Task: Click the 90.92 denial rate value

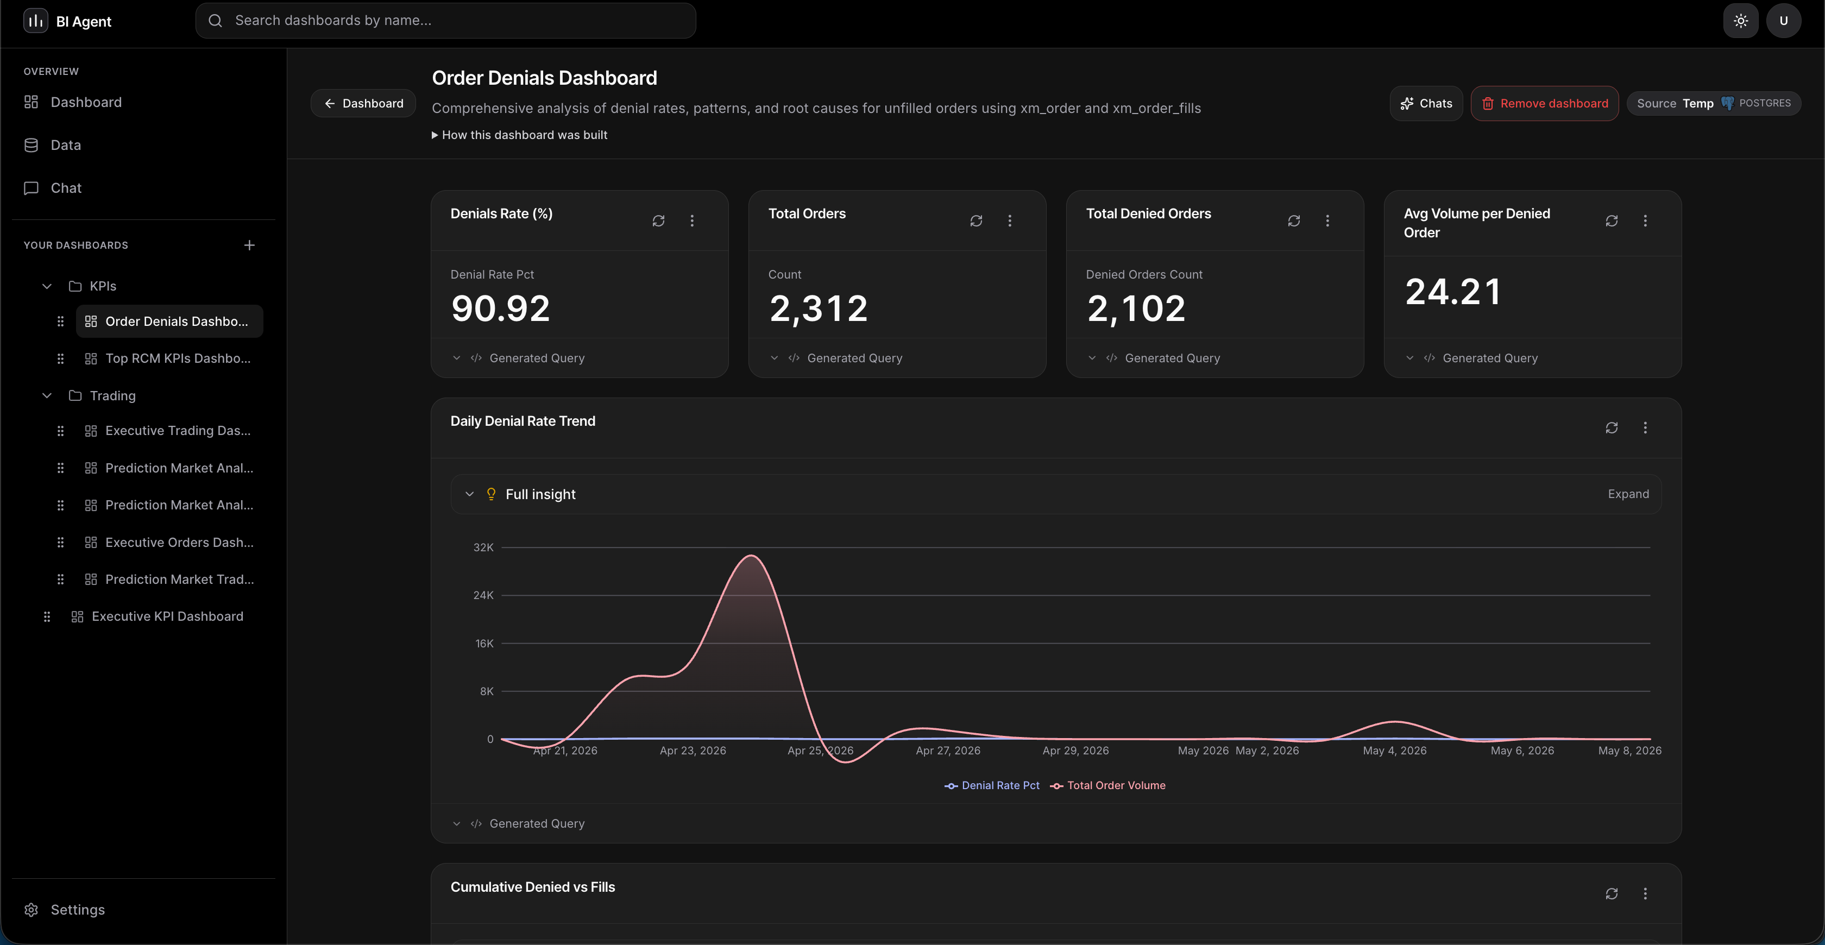Action: click(x=500, y=309)
